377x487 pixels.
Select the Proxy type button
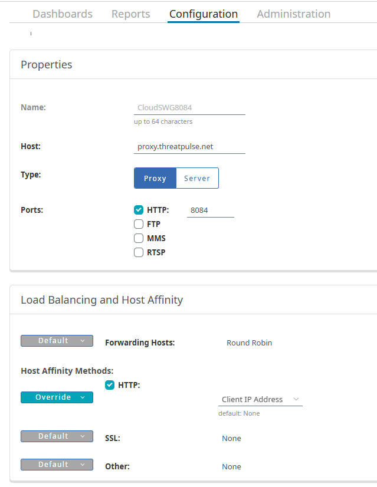155,178
